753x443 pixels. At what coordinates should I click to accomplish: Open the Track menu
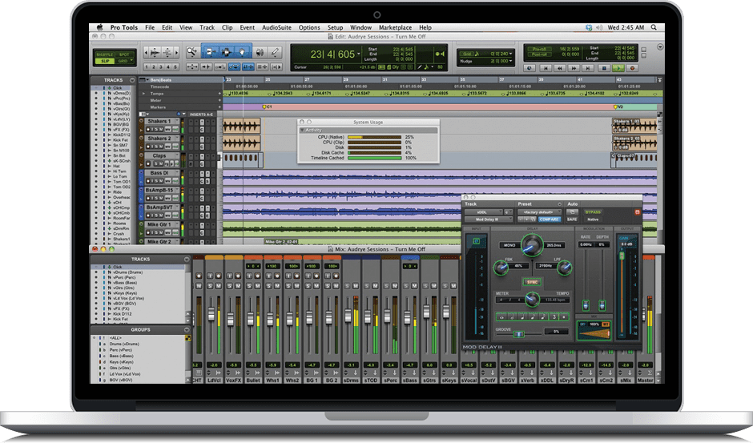pyautogui.click(x=207, y=27)
